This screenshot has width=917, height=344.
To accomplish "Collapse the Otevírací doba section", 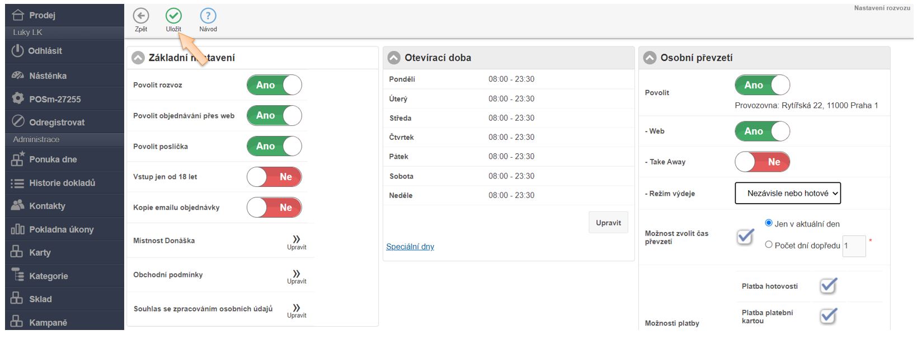I will (x=394, y=58).
